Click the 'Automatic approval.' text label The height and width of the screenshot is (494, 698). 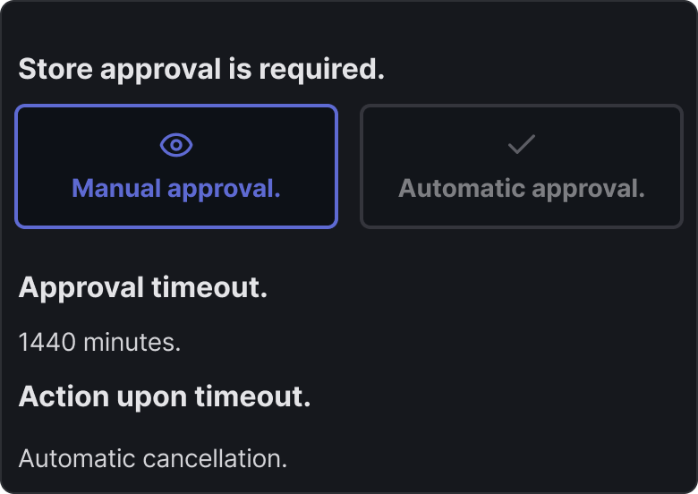point(521,189)
